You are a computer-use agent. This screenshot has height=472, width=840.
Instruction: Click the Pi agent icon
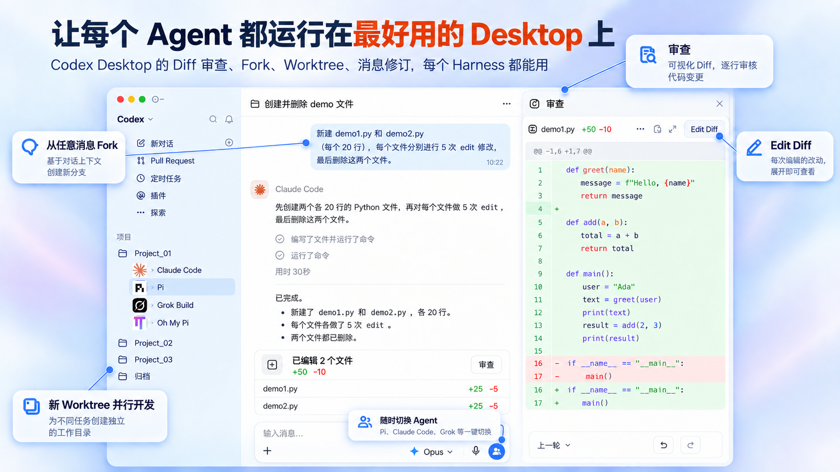pyautogui.click(x=140, y=287)
